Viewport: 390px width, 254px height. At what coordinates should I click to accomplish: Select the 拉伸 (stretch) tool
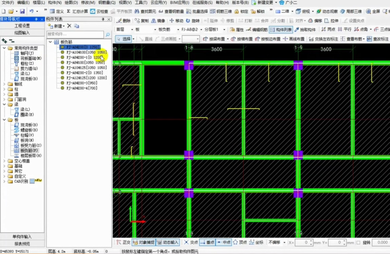point(331,21)
